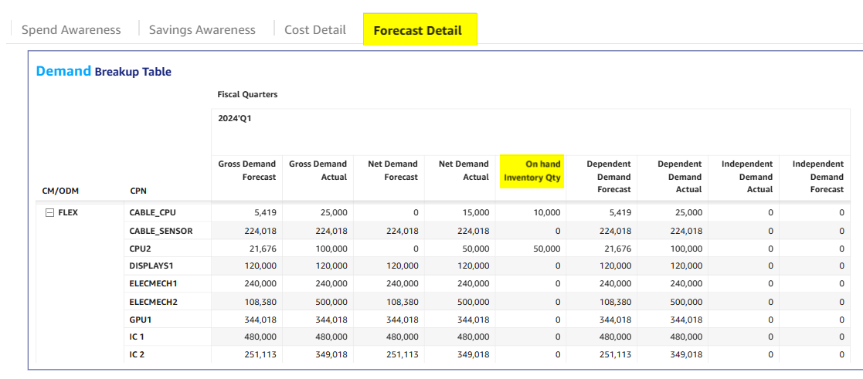Click ELECMECH2 gross demand forecast 108,380

tap(260, 302)
